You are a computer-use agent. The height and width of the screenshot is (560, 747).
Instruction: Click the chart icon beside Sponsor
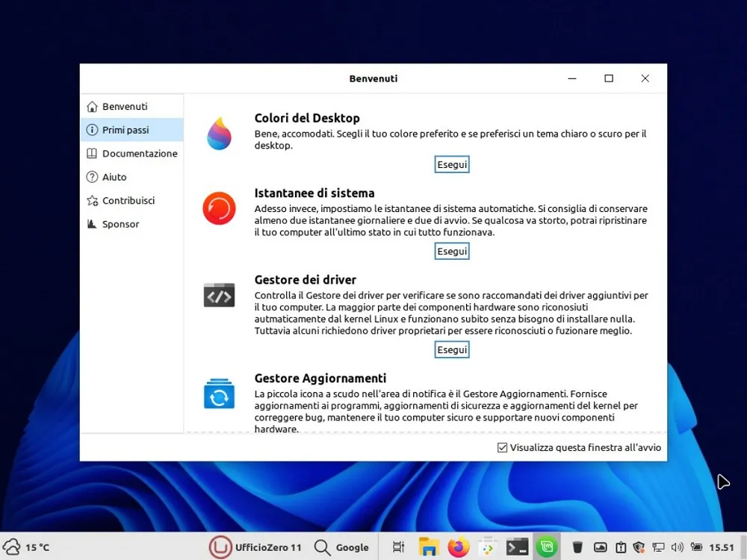(x=92, y=224)
